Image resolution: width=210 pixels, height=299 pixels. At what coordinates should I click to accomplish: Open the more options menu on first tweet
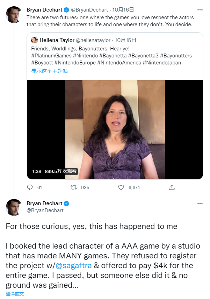(x=200, y=9)
